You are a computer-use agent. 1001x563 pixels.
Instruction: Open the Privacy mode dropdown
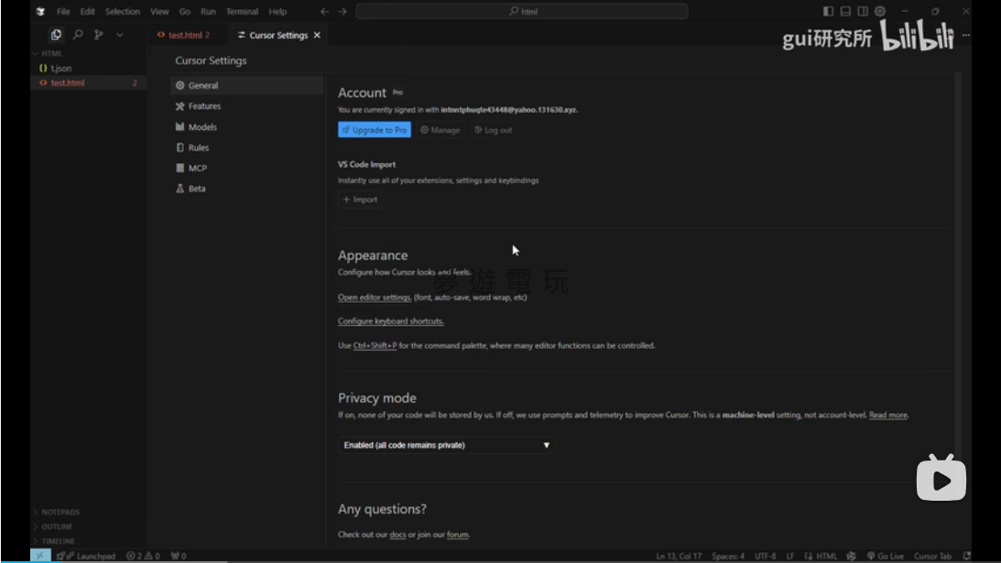(446, 445)
